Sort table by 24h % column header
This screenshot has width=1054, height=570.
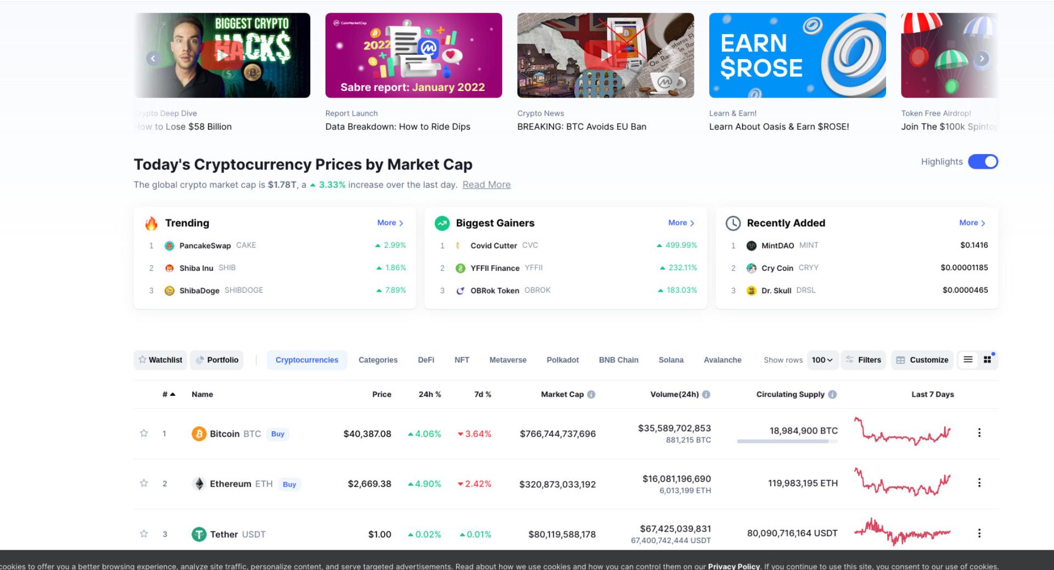(430, 395)
